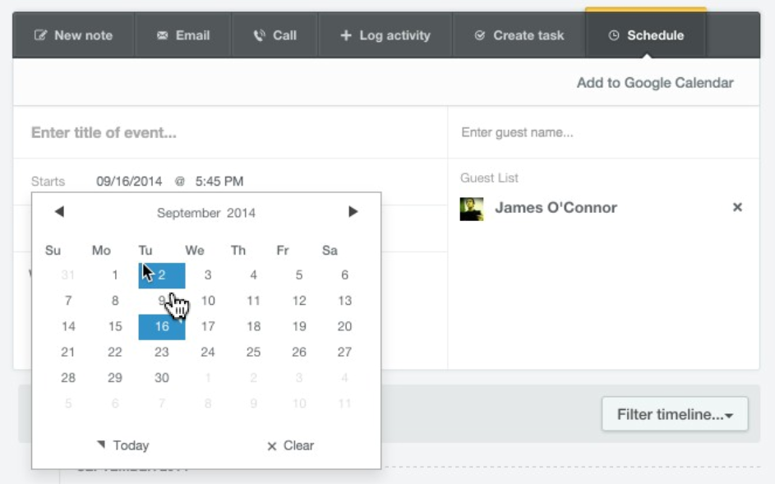The image size is (775, 484).
Task: Click Add to Google Calendar link
Action: [x=655, y=82]
